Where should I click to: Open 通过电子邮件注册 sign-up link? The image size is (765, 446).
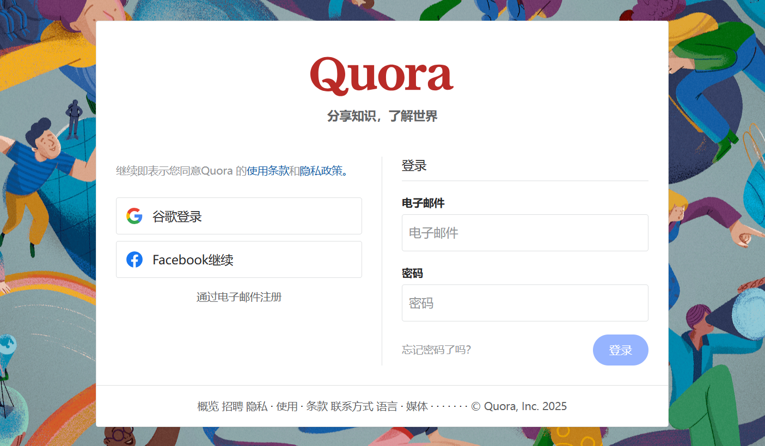pos(239,297)
